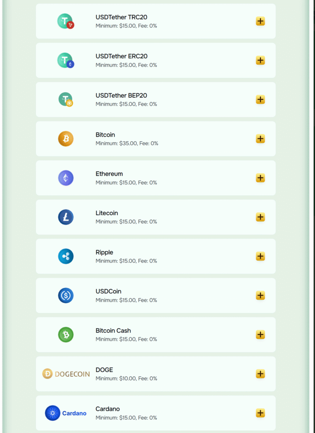Click the USDTether TRC20 coin icon

66,21
